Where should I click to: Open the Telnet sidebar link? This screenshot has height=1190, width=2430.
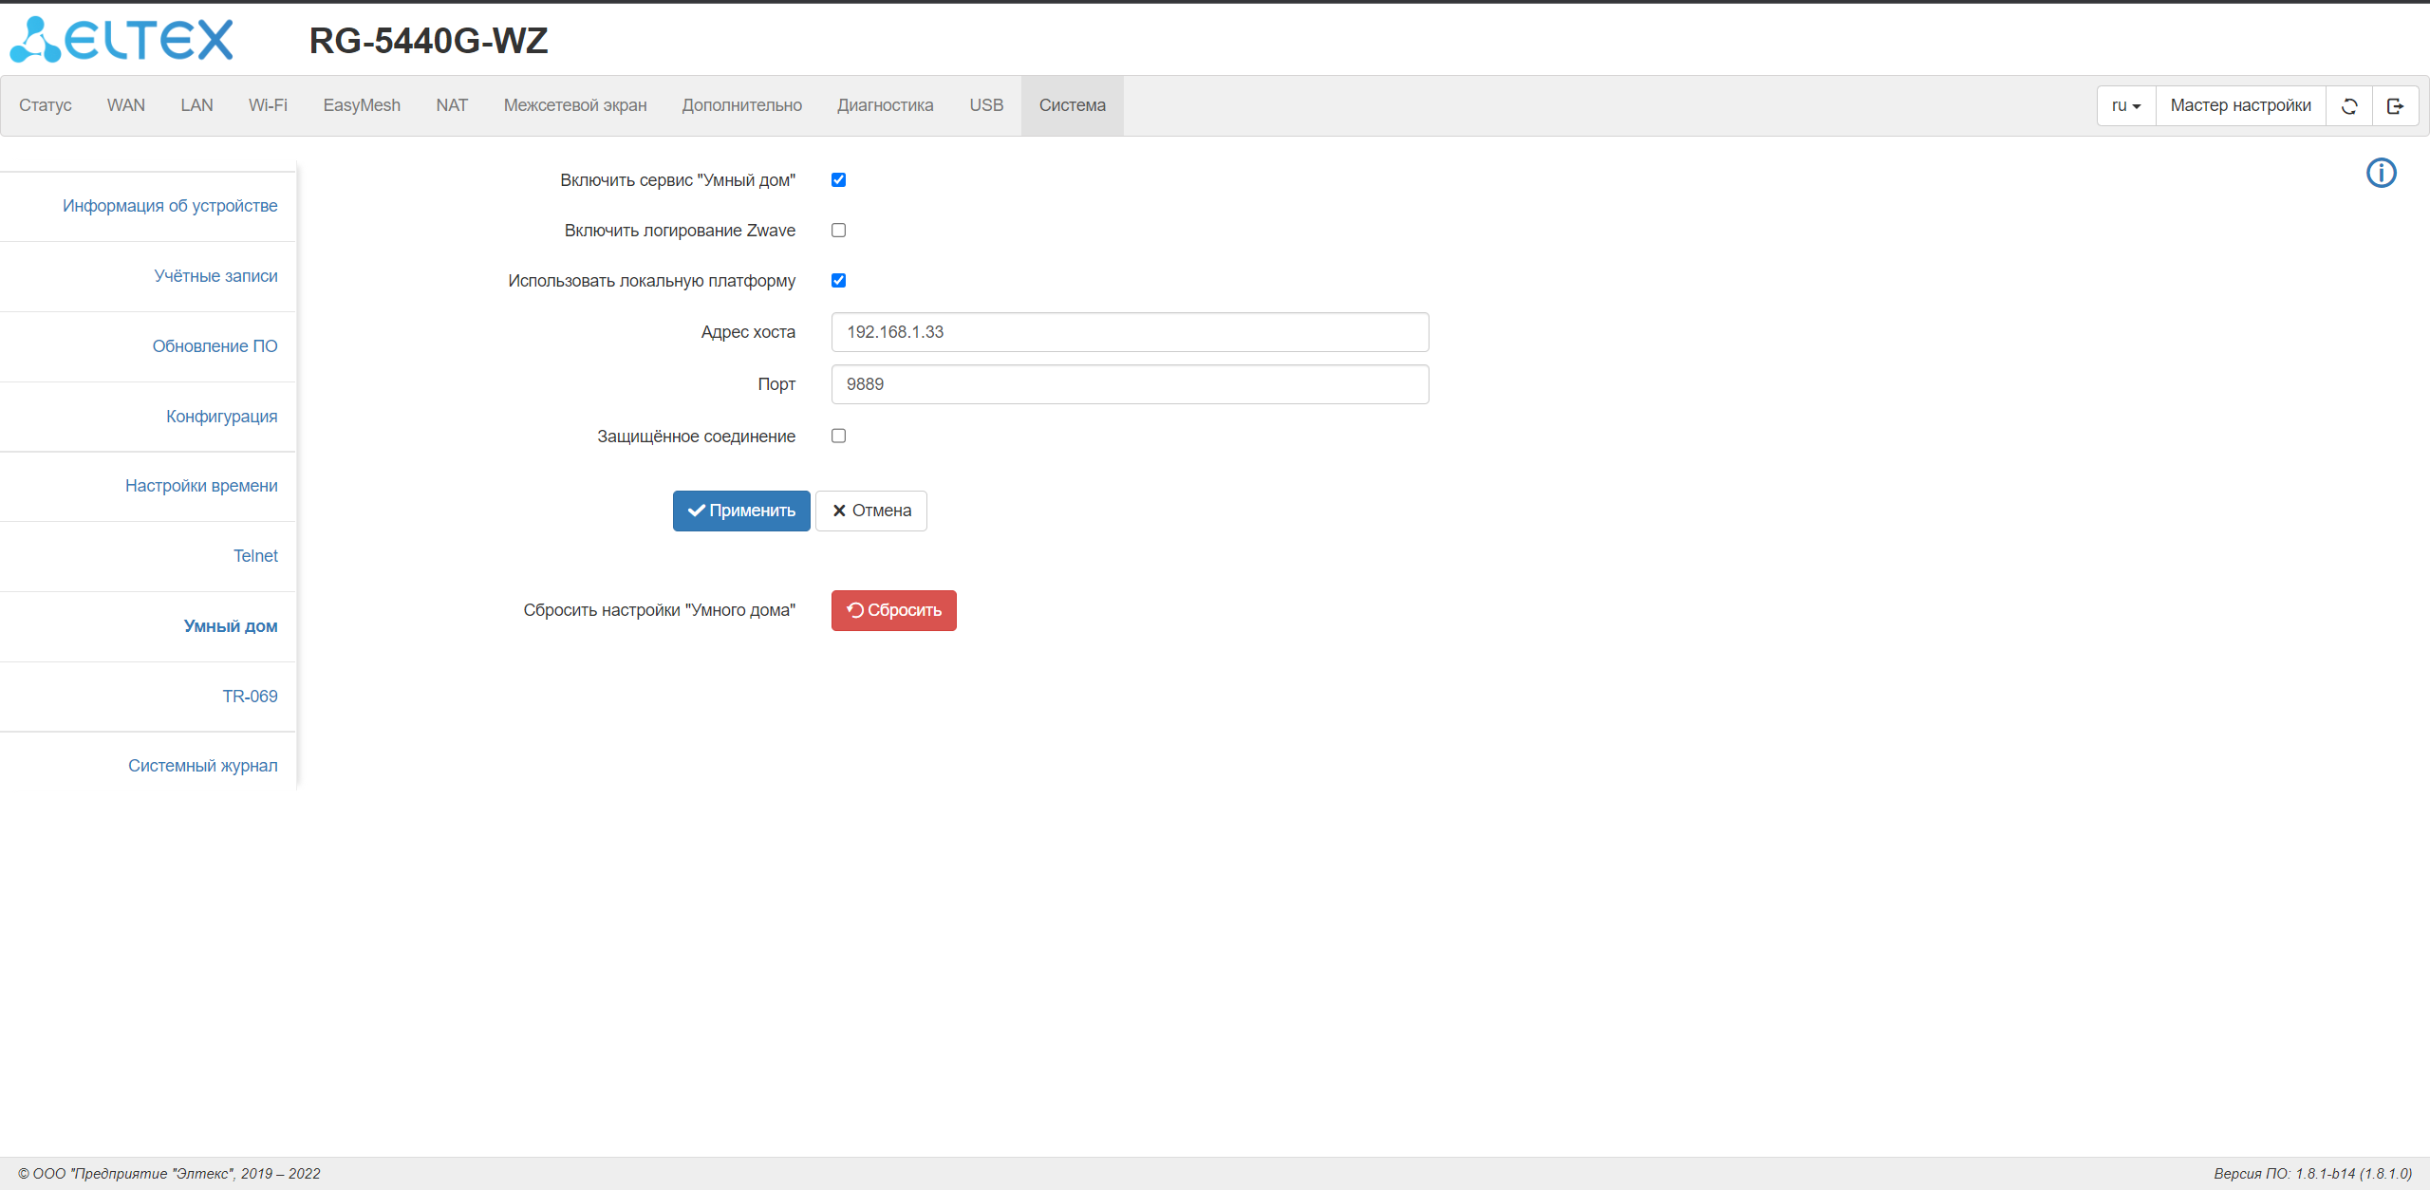click(255, 556)
